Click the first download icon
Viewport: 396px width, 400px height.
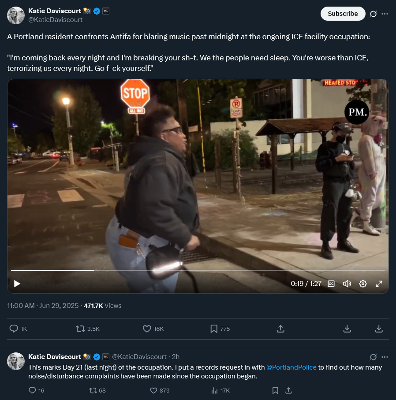point(347,329)
